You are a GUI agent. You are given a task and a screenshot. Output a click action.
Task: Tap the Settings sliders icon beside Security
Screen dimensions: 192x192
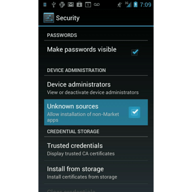tap(49, 18)
